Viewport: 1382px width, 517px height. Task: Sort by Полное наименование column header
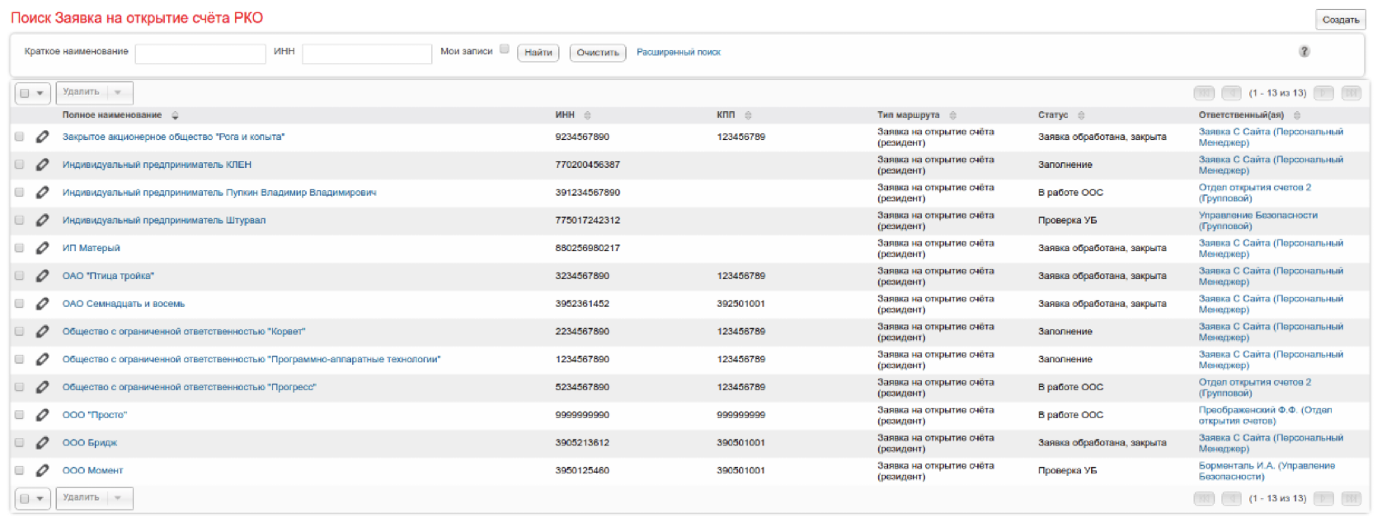point(112,115)
